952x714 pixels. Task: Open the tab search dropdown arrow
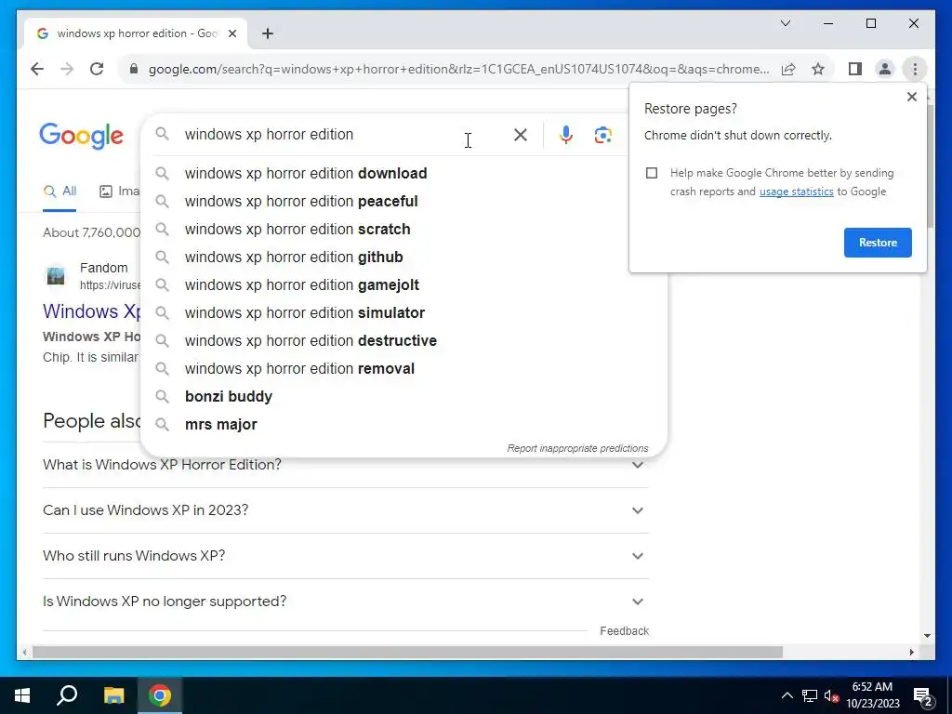coord(785,23)
